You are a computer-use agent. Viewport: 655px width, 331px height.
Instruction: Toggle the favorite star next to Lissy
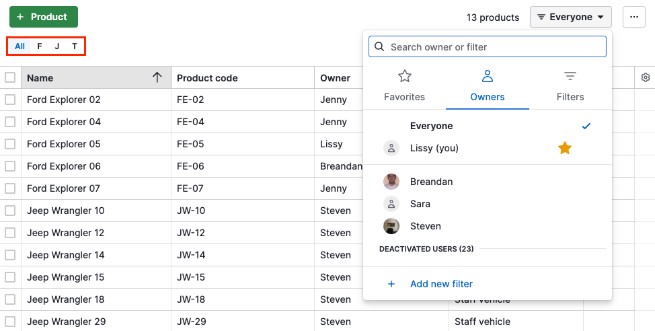point(565,148)
